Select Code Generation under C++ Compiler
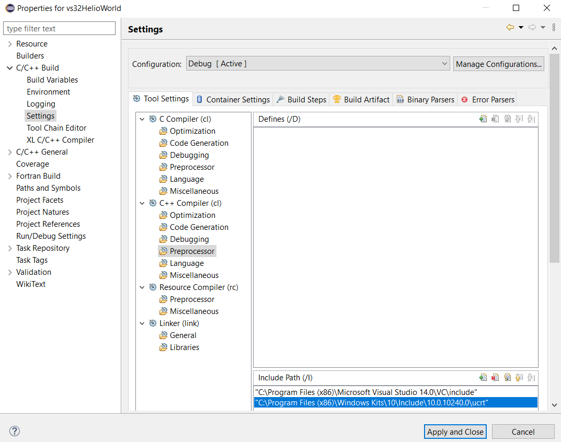The height and width of the screenshot is (442, 561). coord(199,227)
